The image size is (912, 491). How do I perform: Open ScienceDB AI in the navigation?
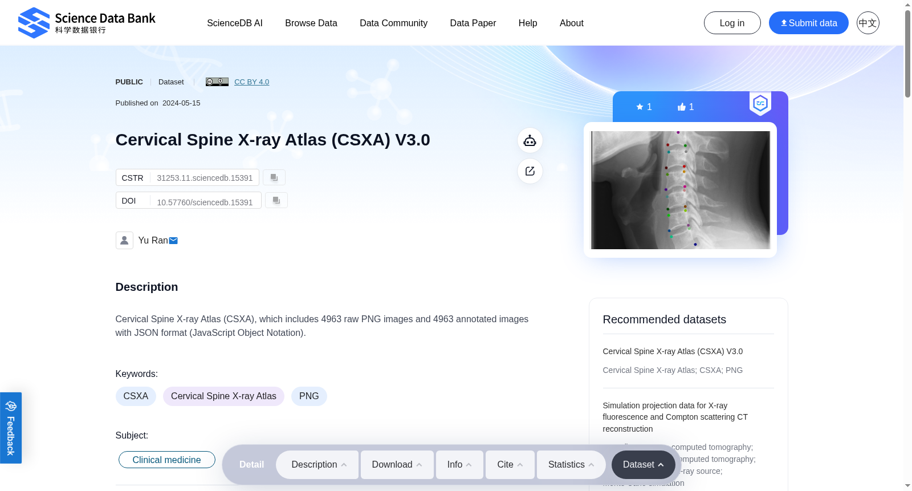coord(235,23)
